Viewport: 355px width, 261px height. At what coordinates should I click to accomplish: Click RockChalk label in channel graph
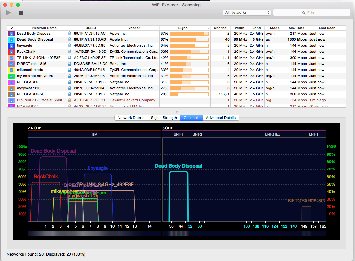click(x=46, y=177)
